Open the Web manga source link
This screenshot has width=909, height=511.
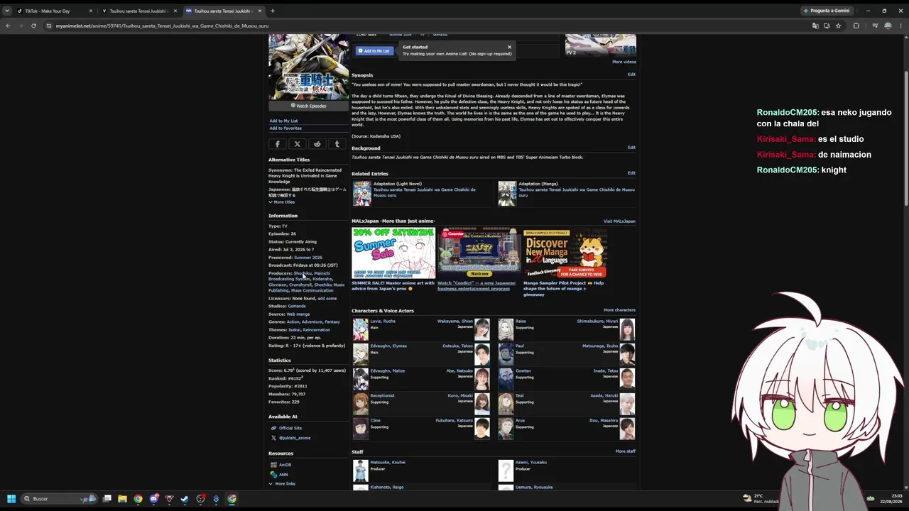click(298, 314)
